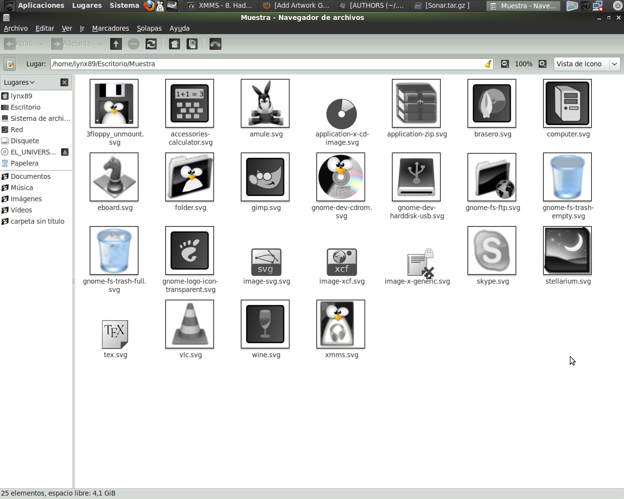Select gnome-fs-ftp.svg icon
The width and height of the screenshot is (624, 499).
click(x=492, y=177)
